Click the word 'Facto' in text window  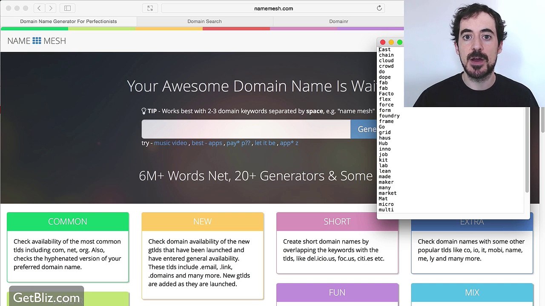[x=386, y=93]
